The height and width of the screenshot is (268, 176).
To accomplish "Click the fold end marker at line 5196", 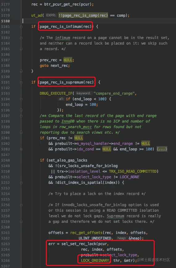I will click(21, 110).
